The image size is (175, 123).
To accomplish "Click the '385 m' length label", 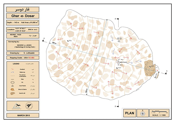I will coord(54,43).
